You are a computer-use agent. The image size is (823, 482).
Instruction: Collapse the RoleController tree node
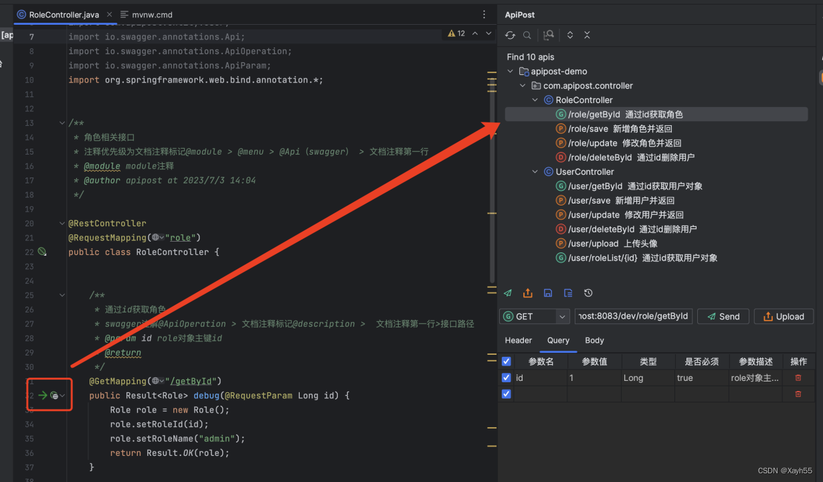534,100
